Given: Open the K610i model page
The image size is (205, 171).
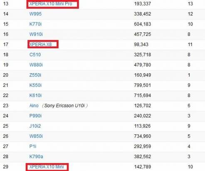Looking at the screenshot, I should pyautogui.click(x=35, y=95).
